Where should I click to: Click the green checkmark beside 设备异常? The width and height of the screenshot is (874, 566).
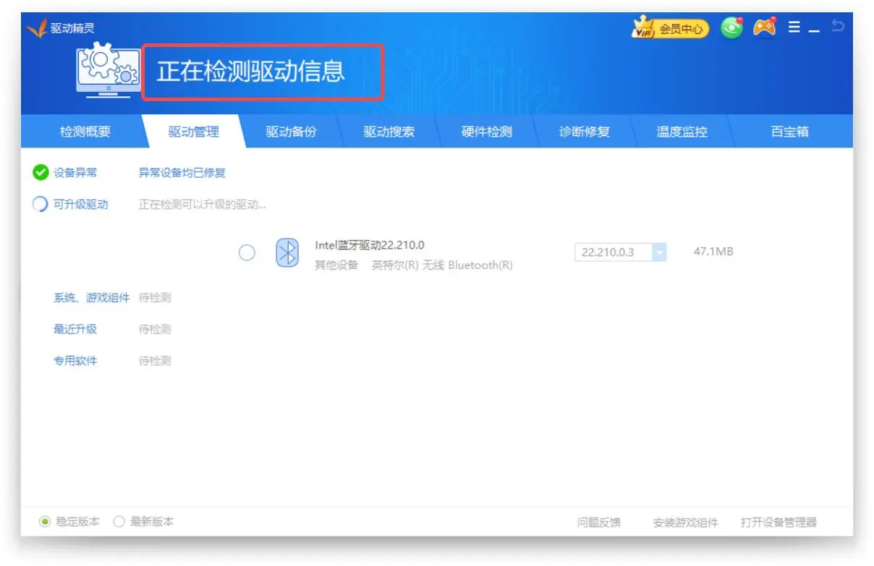pyautogui.click(x=41, y=173)
